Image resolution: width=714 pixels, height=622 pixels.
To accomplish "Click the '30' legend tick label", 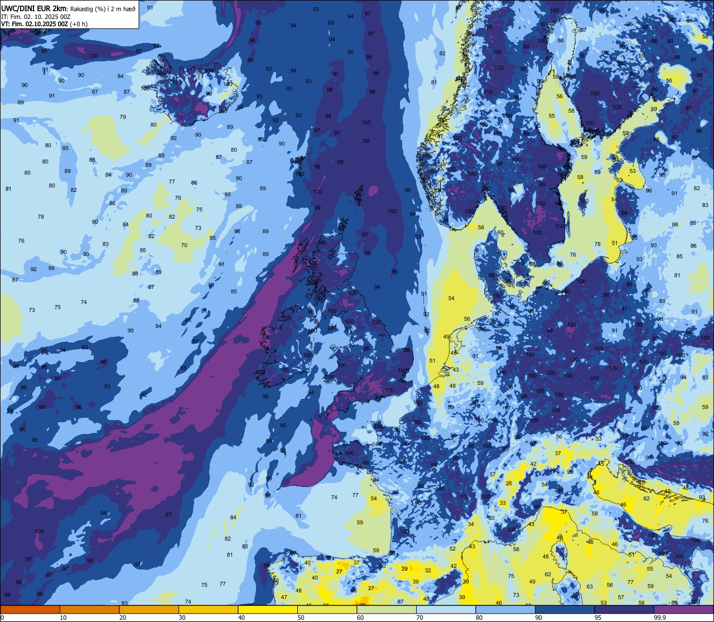I will coord(182,618).
